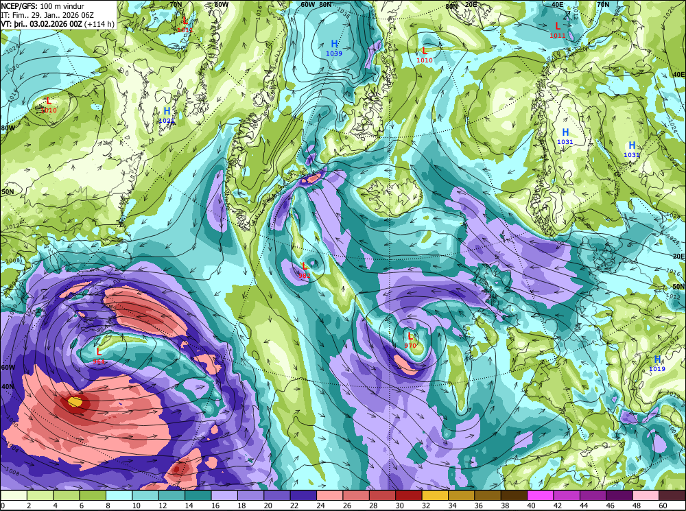This screenshot has width=686, height=511.
Task: Select the 36–38 brown legend swatch
Action: pyautogui.click(x=488, y=495)
